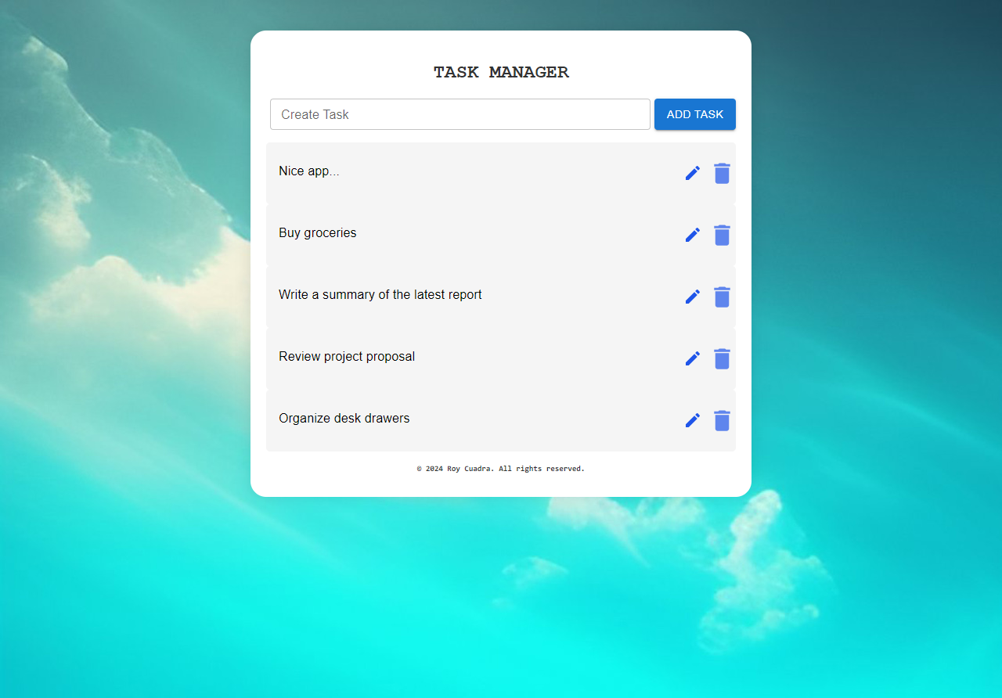This screenshot has height=698, width=1002.
Task: Select 'Write a summary of the latest report' text
Action: click(x=380, y=295)
